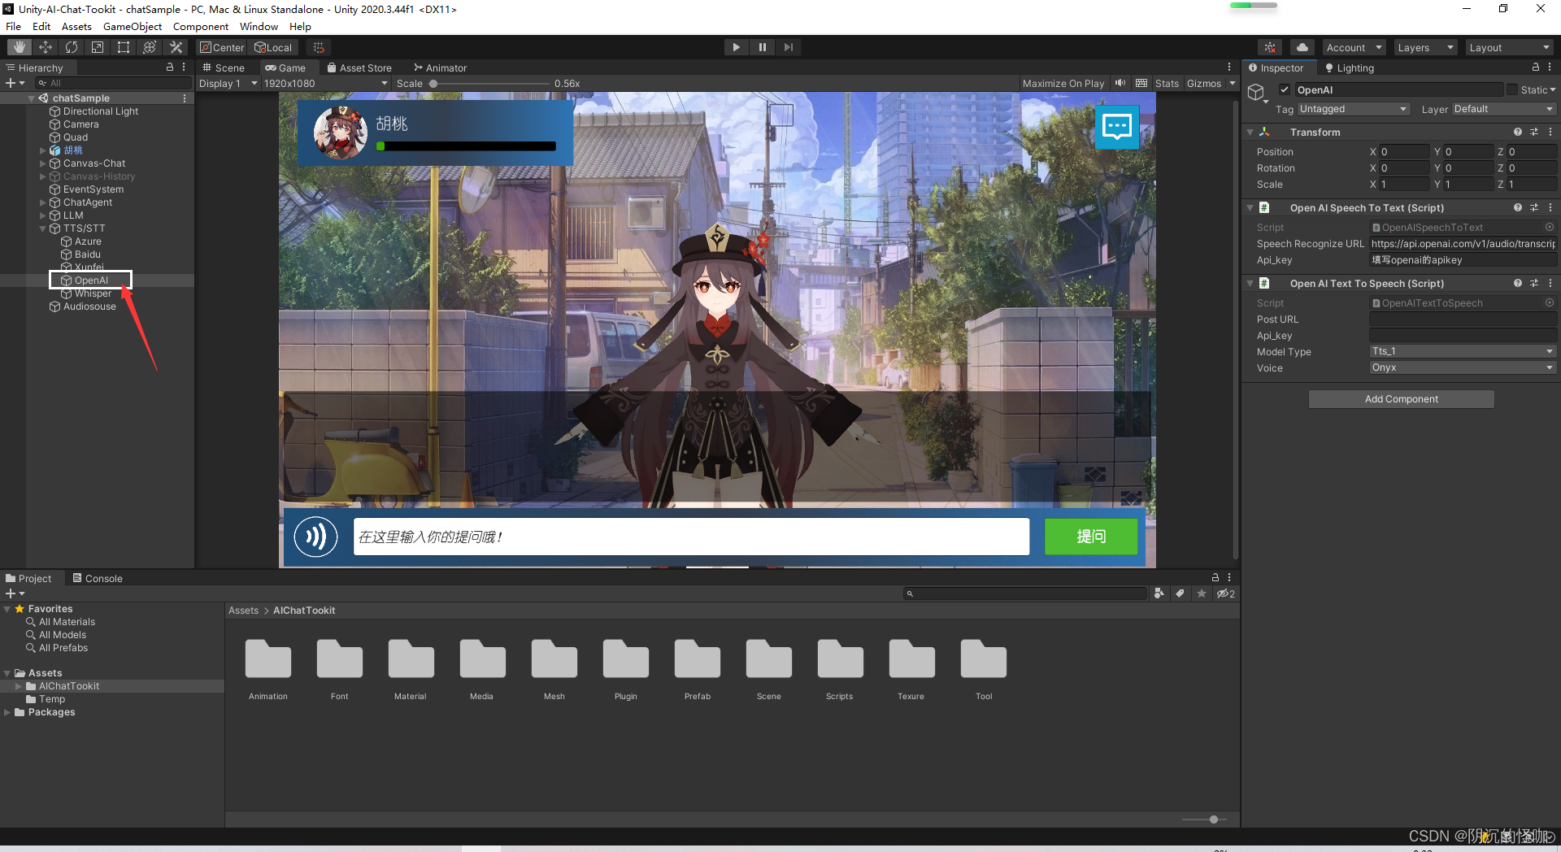Toggle Stats overlay in Game view
Image resolution: width=1561 pixels, height=852 pixels.
click(x=1167, y=83)
